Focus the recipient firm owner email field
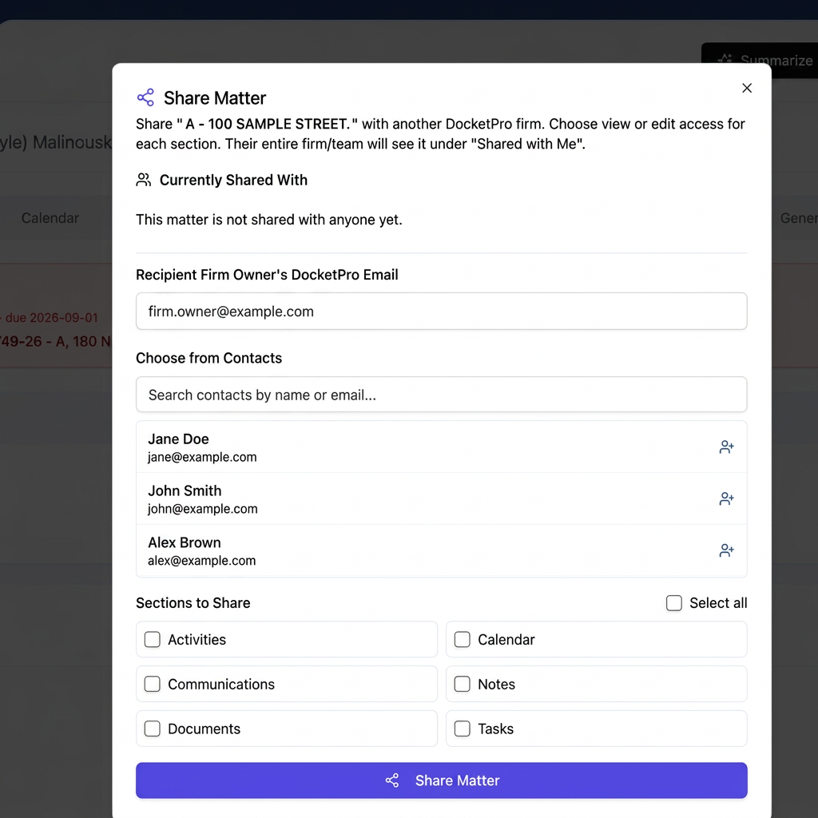 [441, 312]
